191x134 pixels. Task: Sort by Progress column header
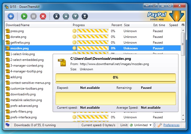tap(91, 25)
